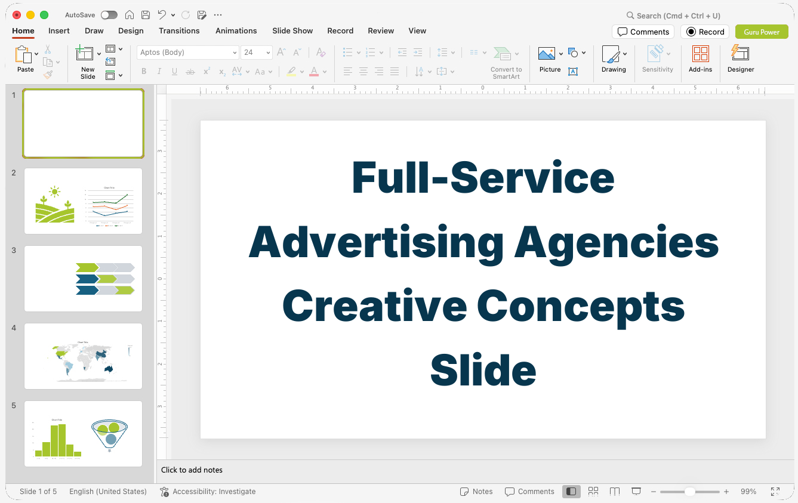Toggle Subscript formatting
798x503 pixels.
(222, 72)
